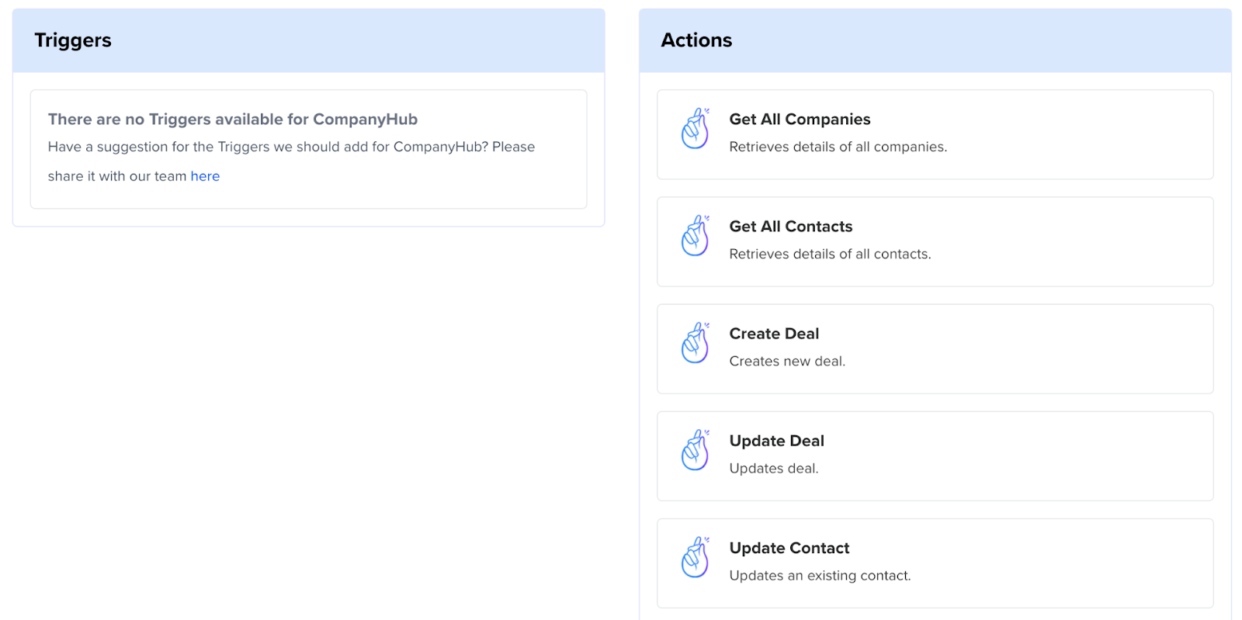Viewport: 1242px width, 620px height.
Task: Click the 'Updates deal' description text
Action: 773,468
